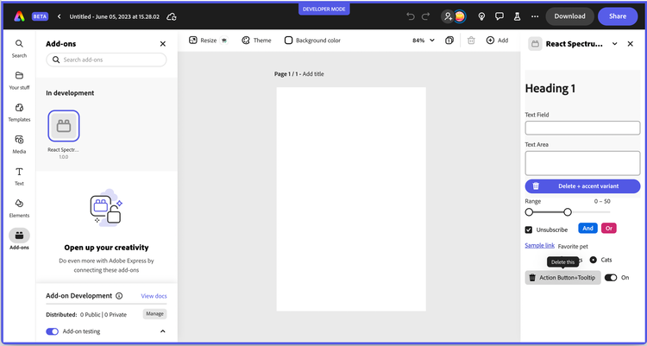The height and width of the screenshot is (346, 647).
Task: Click the blank page canvas
Action: click(x=351, y=199)
